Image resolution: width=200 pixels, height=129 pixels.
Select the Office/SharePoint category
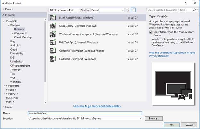click(20, 66)
